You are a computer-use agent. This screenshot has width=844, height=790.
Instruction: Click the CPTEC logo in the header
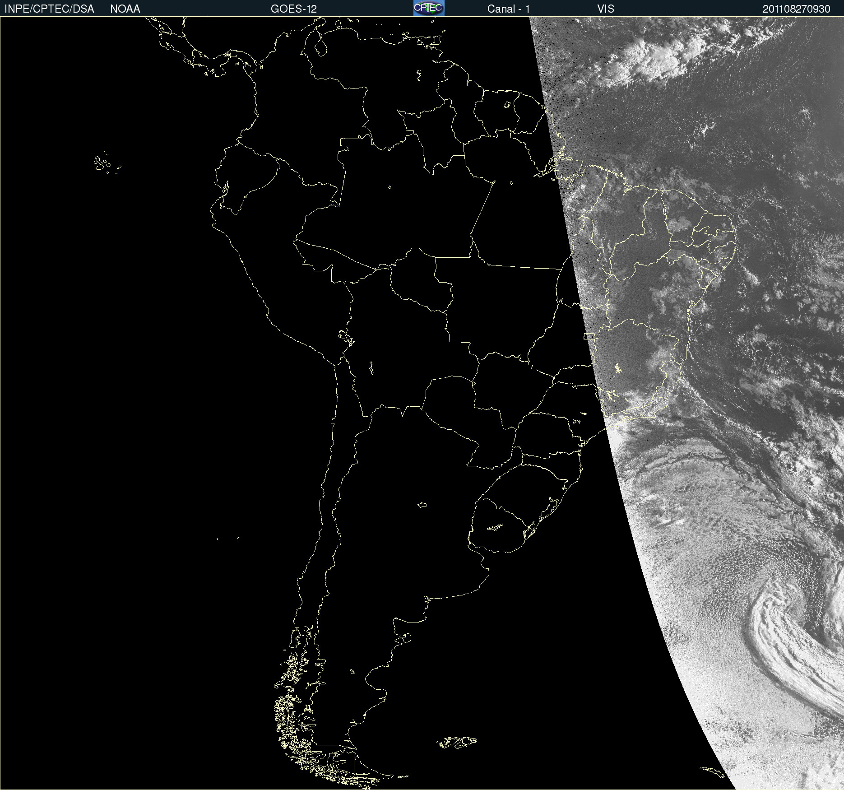tap(429, 8)
